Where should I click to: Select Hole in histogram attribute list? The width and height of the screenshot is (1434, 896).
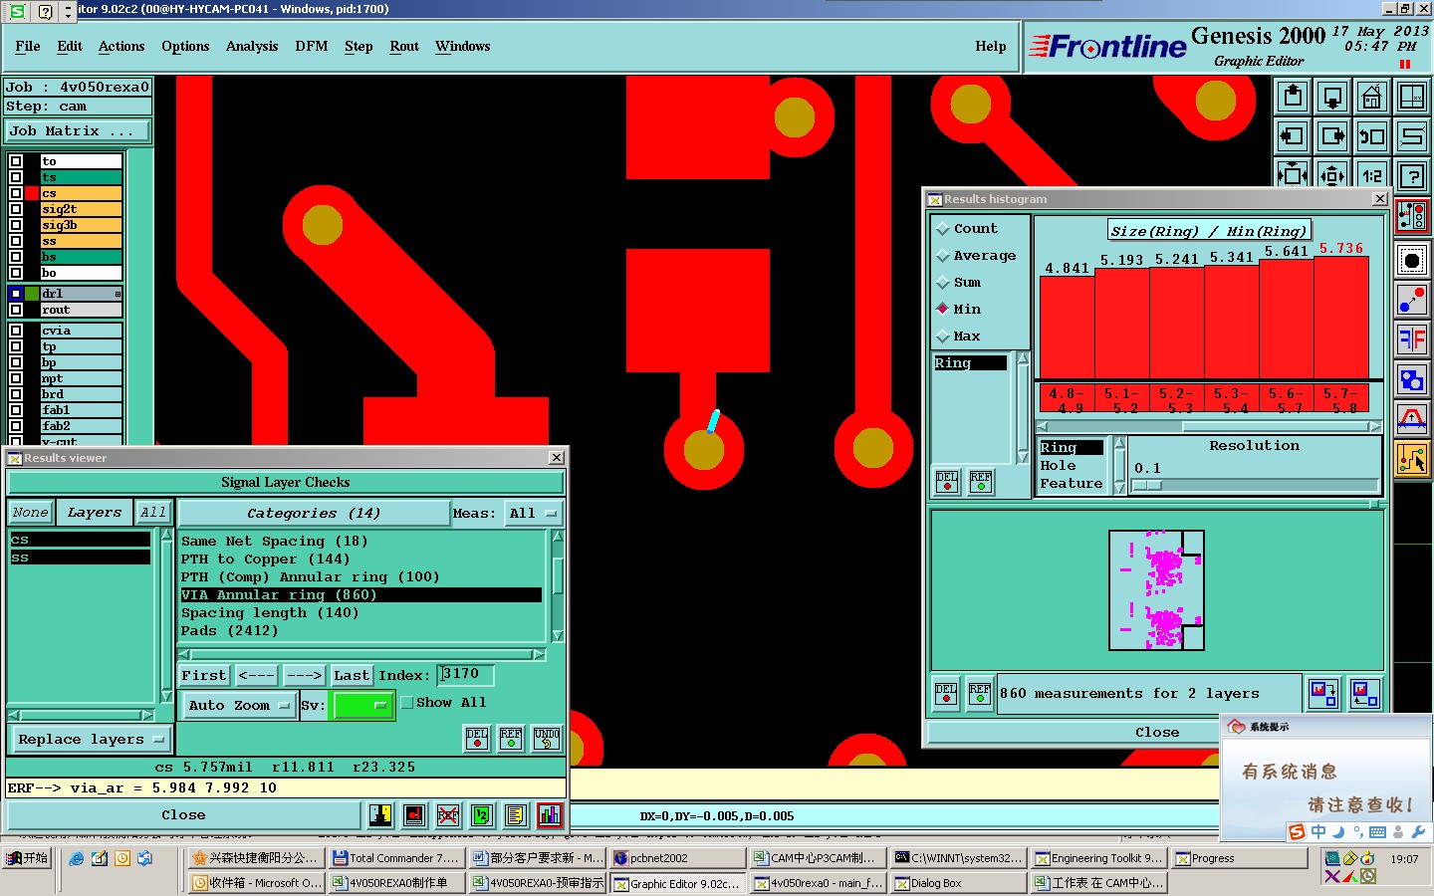coord(1058,466)
